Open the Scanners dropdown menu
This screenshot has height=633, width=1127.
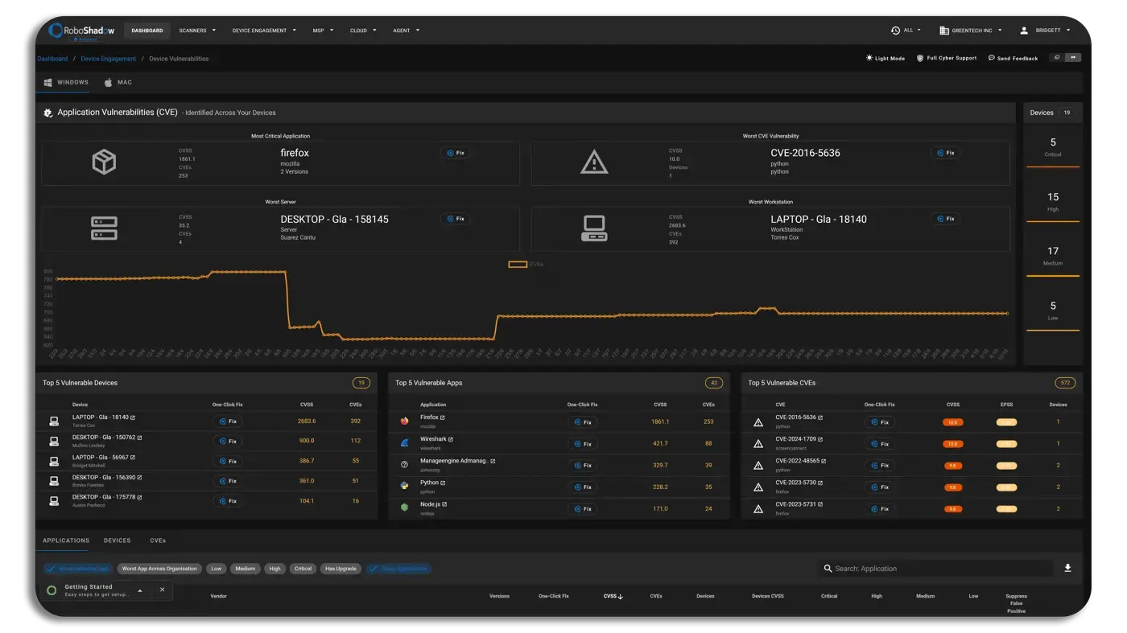tap(197, 31)
